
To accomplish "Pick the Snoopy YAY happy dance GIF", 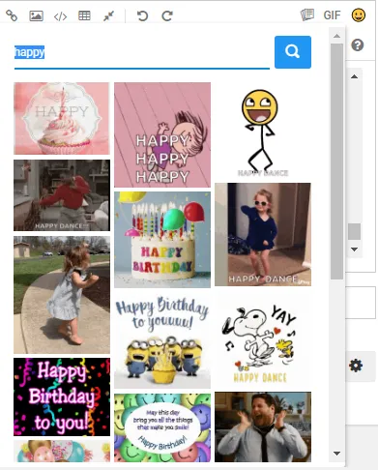I will (x=263, y=338).
